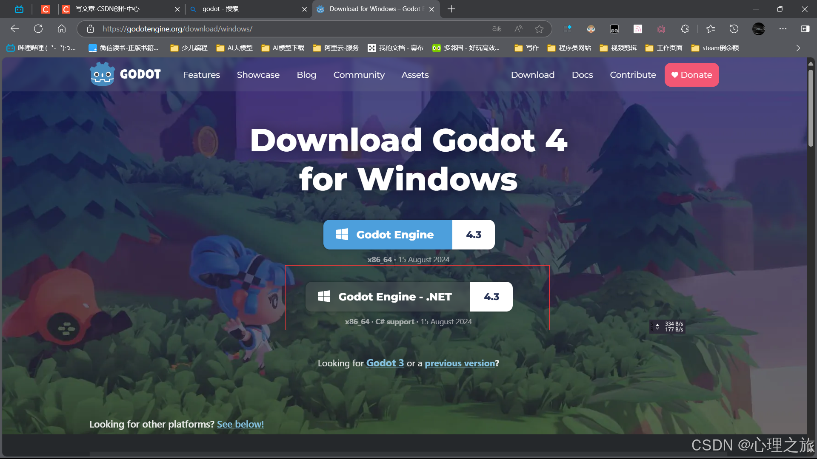Click the RSS feed extension icon
Screen dimensions: 817x459
[637, 28]
